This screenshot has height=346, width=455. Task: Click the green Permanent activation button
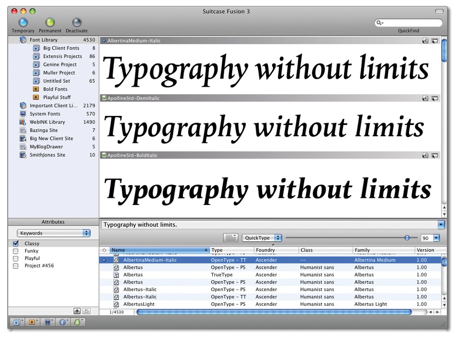coord(50,22)
